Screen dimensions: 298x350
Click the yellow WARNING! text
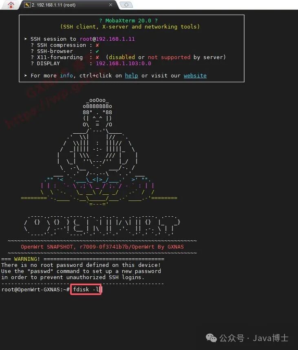click(27, 259)
